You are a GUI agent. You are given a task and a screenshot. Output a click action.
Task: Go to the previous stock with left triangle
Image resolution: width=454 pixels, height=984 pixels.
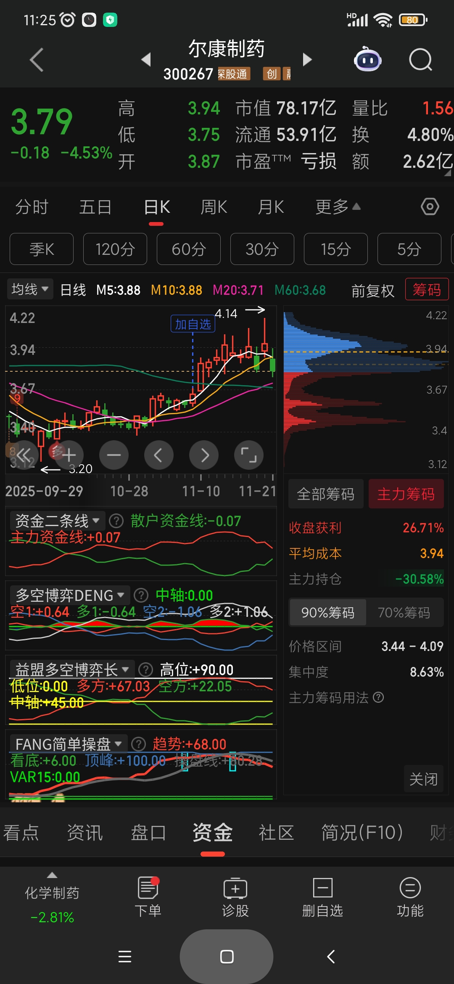click(146, 59)
